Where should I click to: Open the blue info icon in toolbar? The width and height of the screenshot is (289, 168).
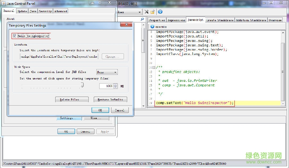[160, 12]
